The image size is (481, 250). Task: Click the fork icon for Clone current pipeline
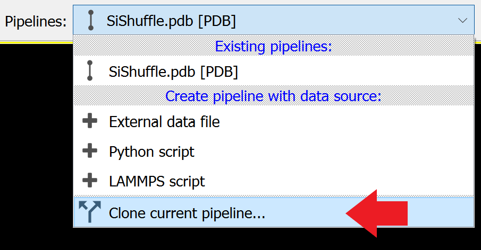point(90,212)
